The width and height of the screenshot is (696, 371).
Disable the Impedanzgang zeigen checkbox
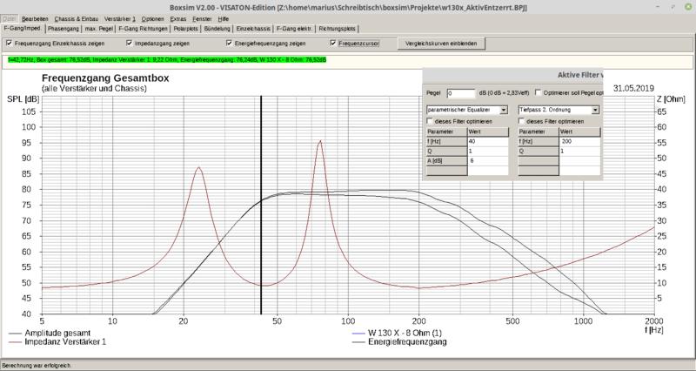point(128,42)
